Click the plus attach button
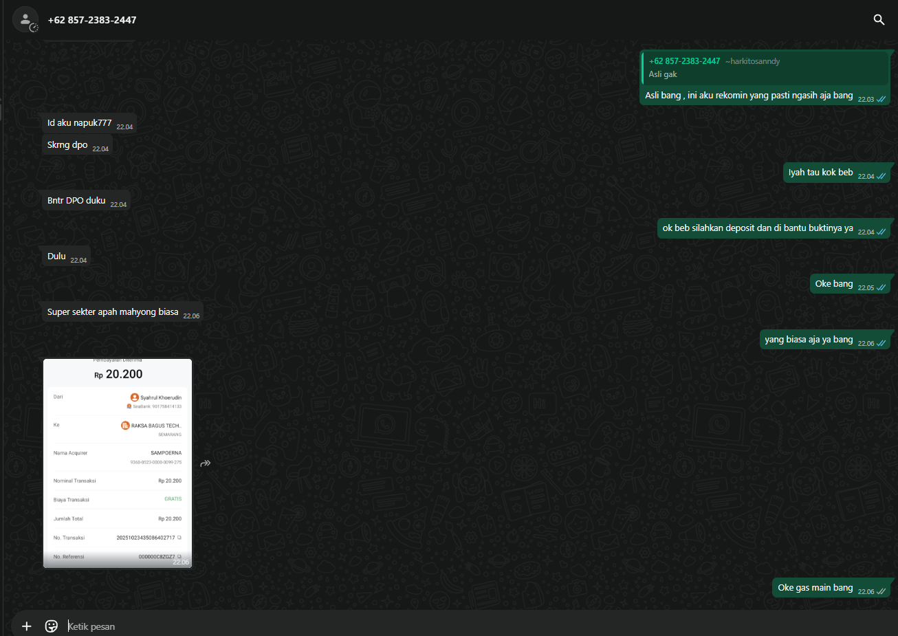This screenshot has width=898, height=636. [27, 626]
